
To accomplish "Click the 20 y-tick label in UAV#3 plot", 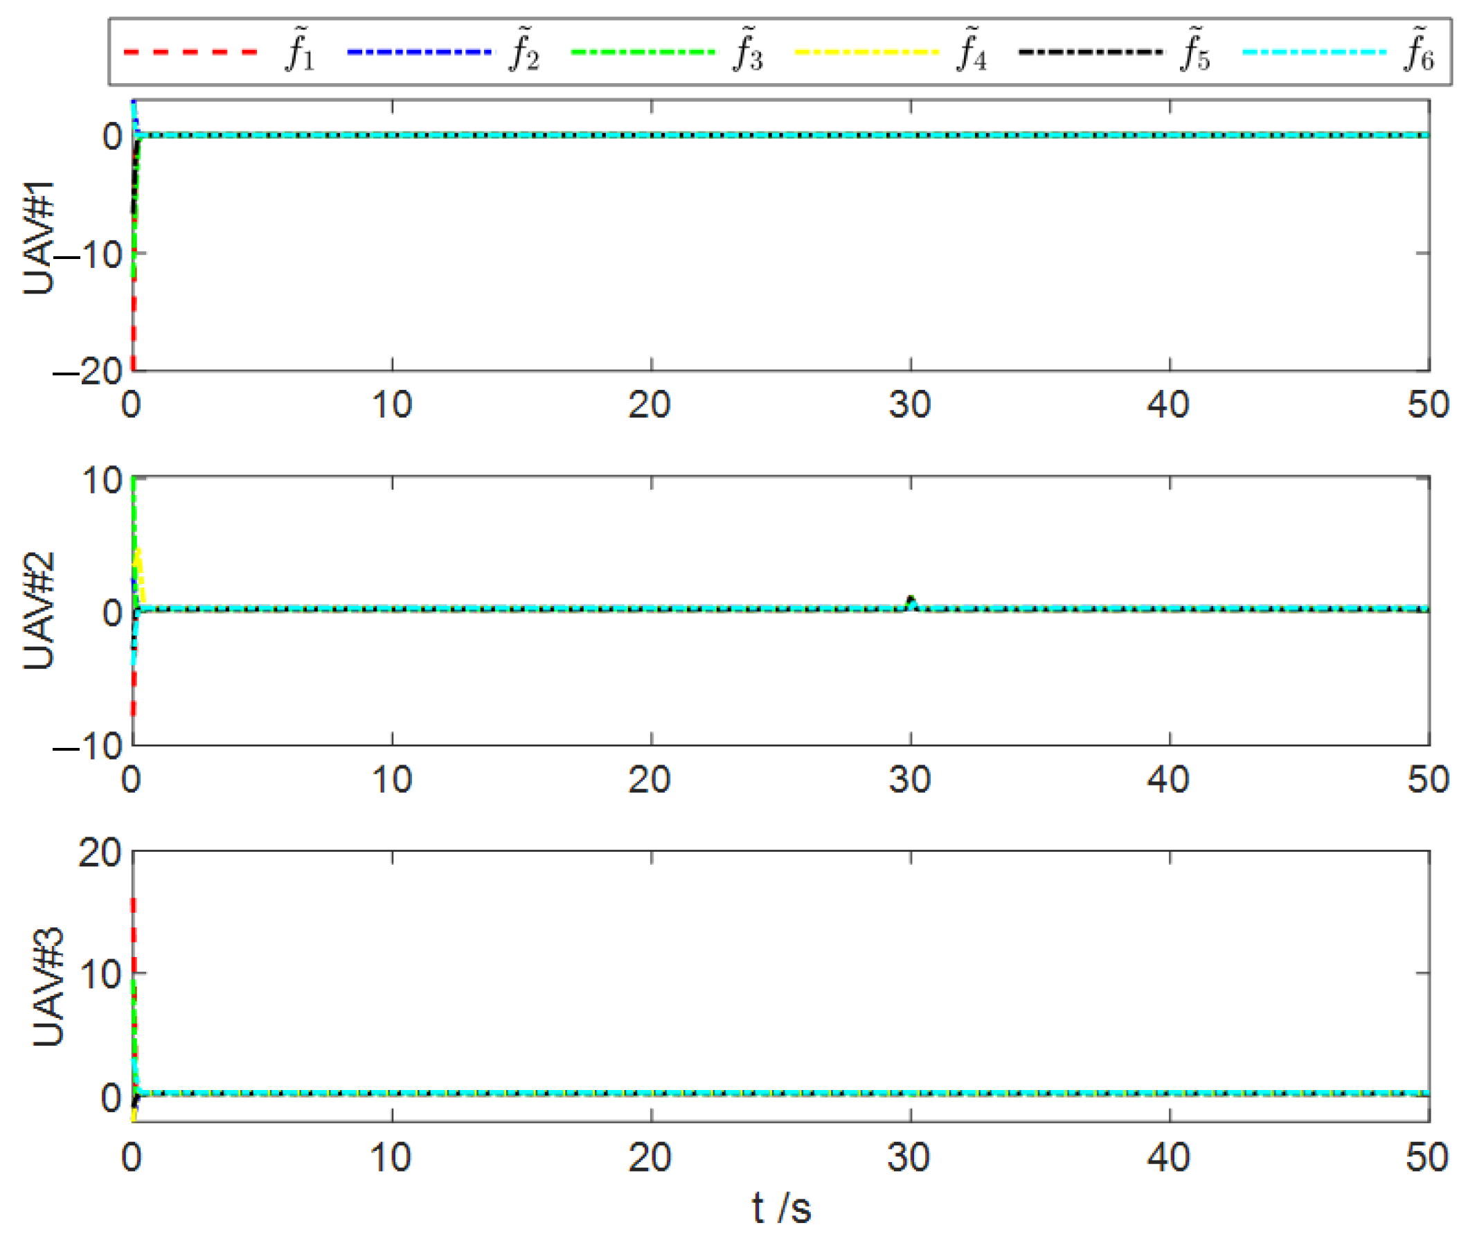I will pyautogui.click(x=99, y=854).
